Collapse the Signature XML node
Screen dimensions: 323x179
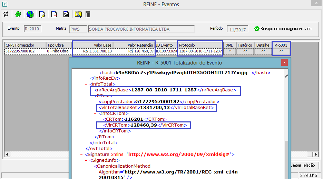pos(81,155)
